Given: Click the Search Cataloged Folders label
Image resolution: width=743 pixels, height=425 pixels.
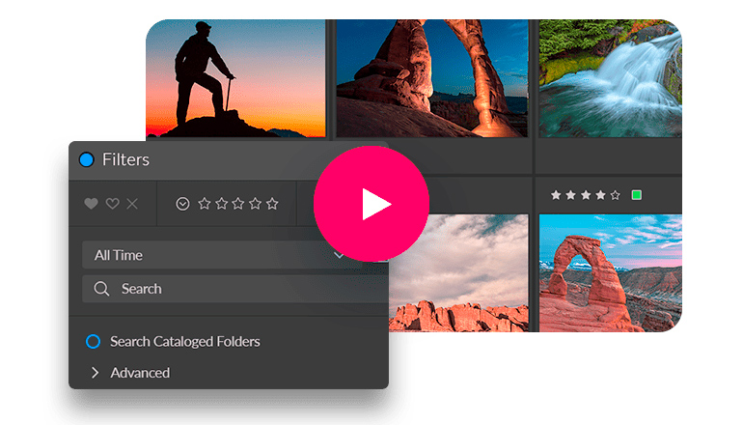Looking at the screenshot, I should pos(184,341).
